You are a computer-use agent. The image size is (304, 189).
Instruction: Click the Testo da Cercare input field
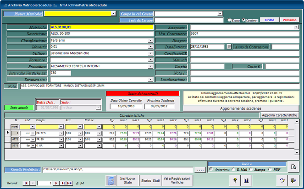(x=189, y=20)
